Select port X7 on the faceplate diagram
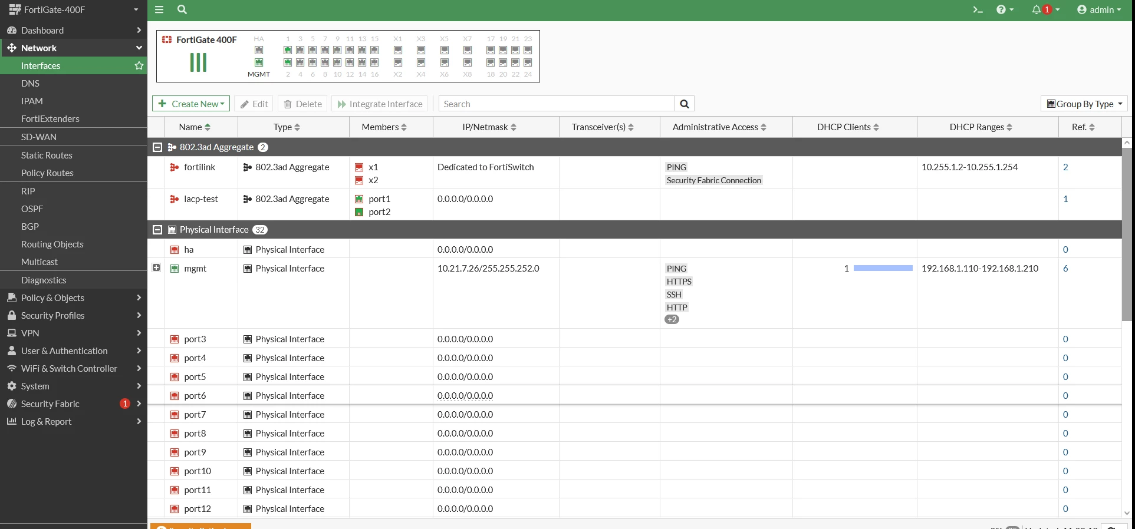Viewport: 1135px width, 529px height. [x=468, y=50]
